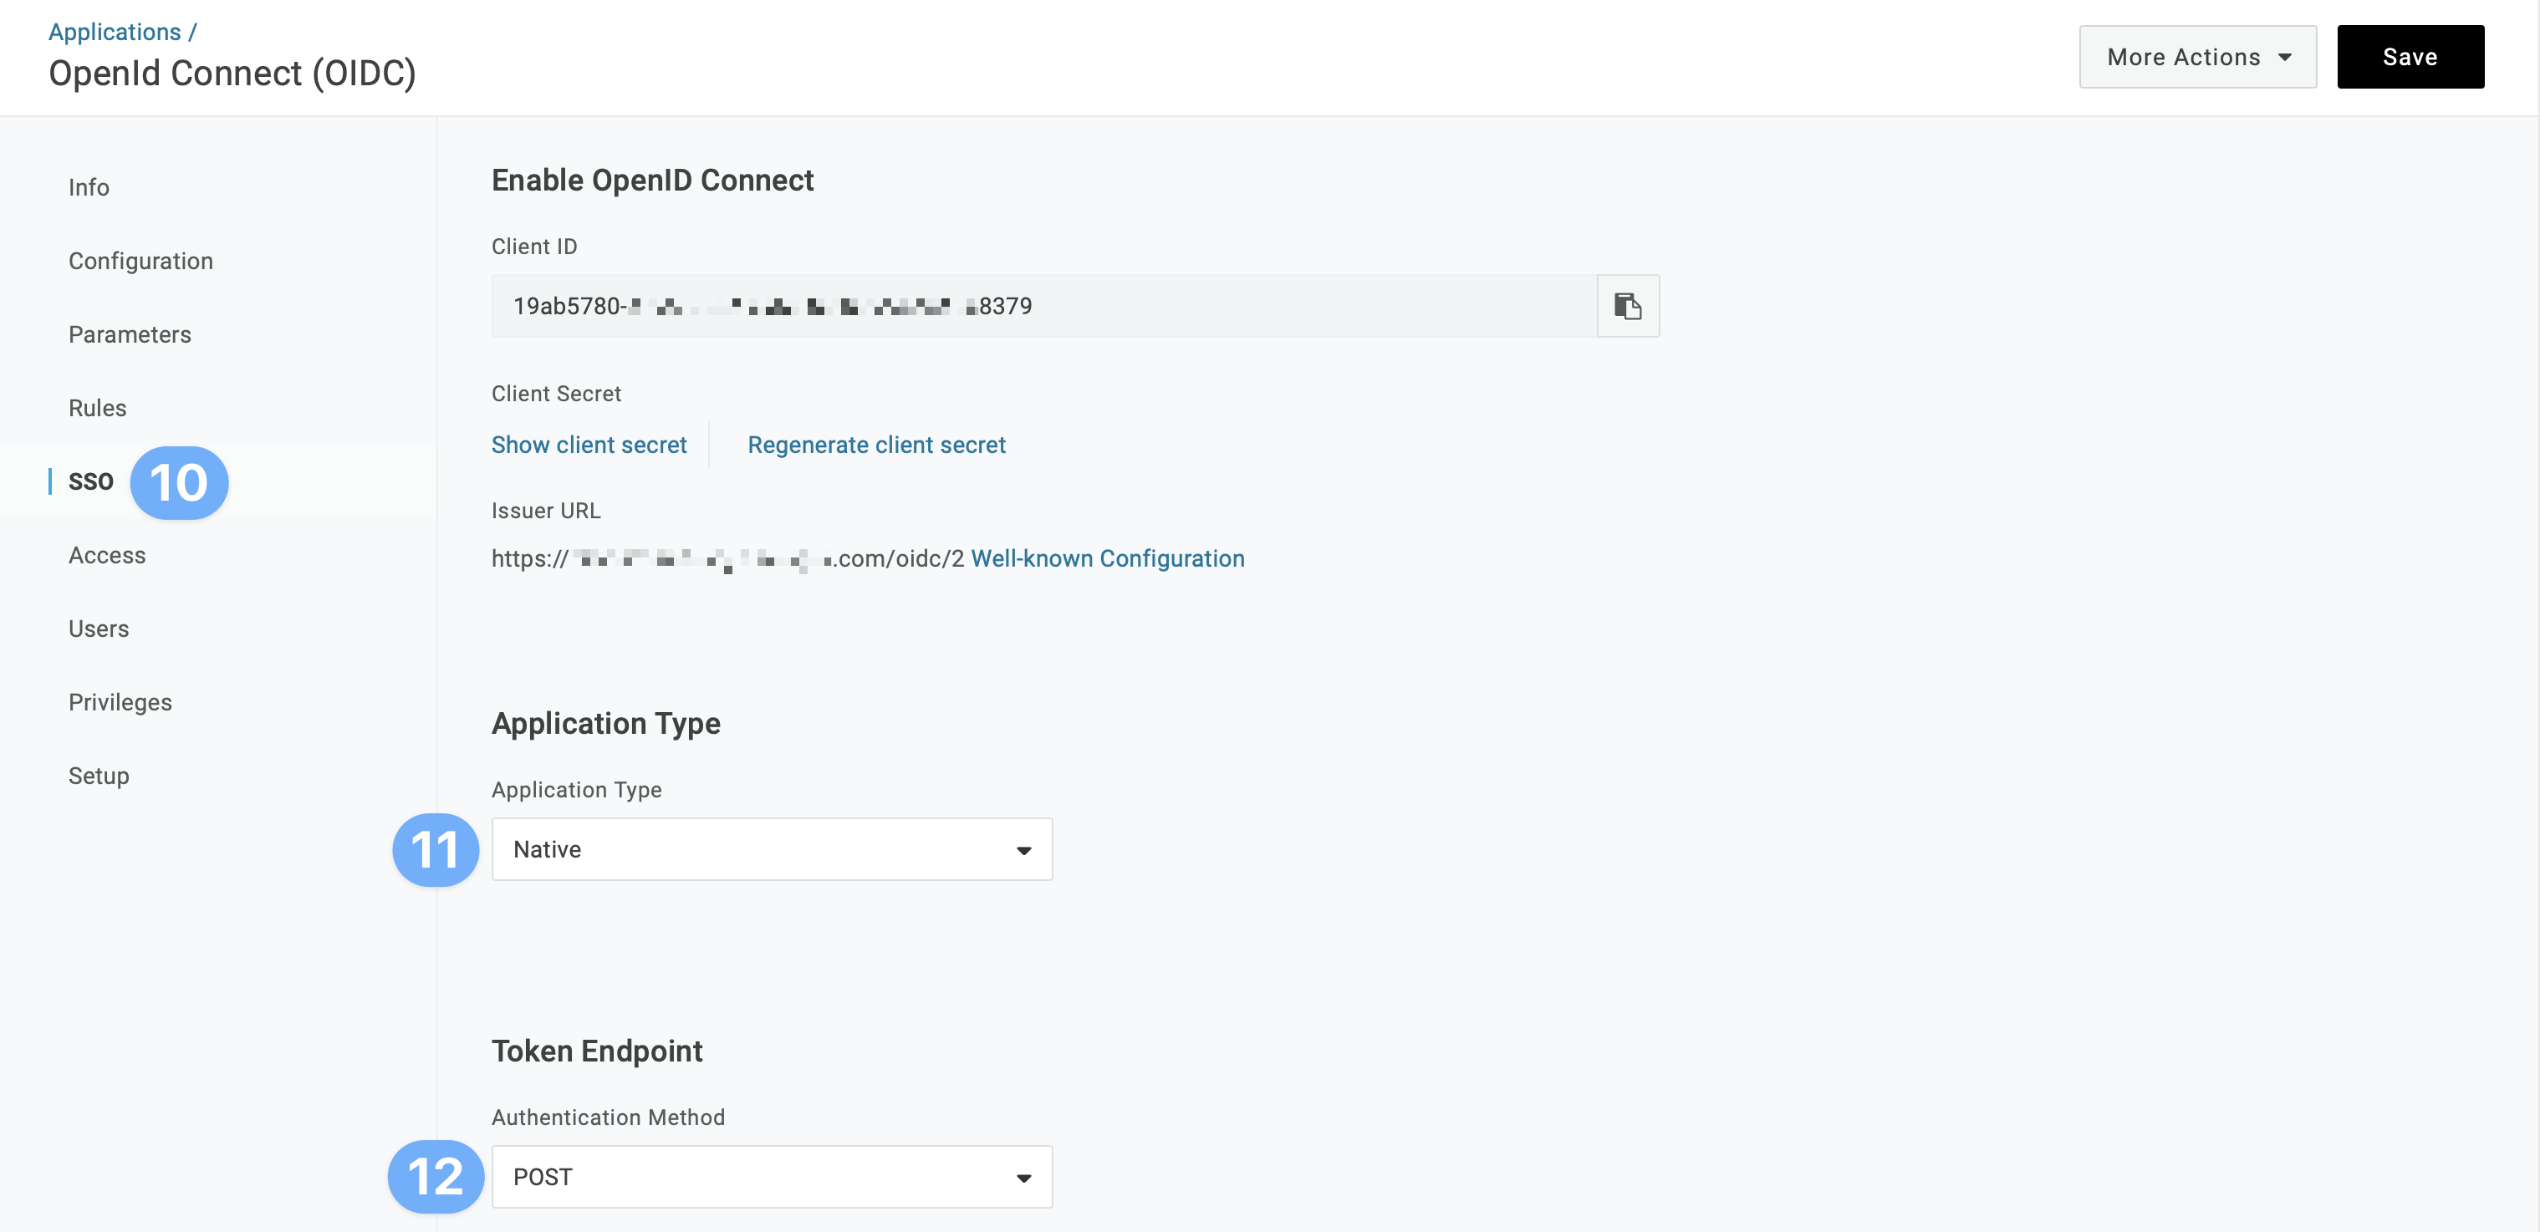Open the Rules section

tap(98, 408)
